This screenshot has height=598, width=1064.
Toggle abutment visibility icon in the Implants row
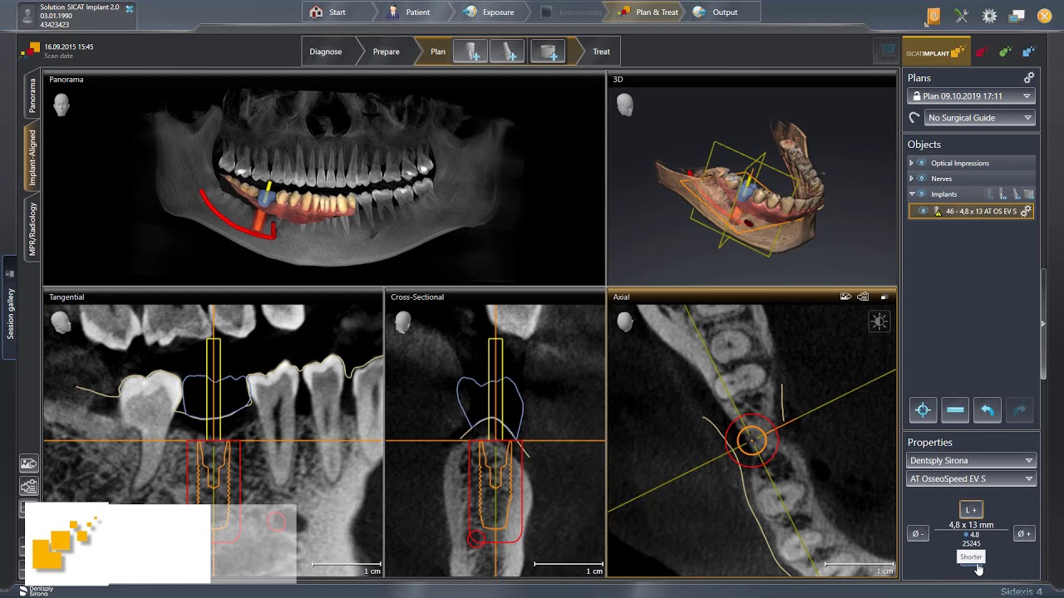1016,194
